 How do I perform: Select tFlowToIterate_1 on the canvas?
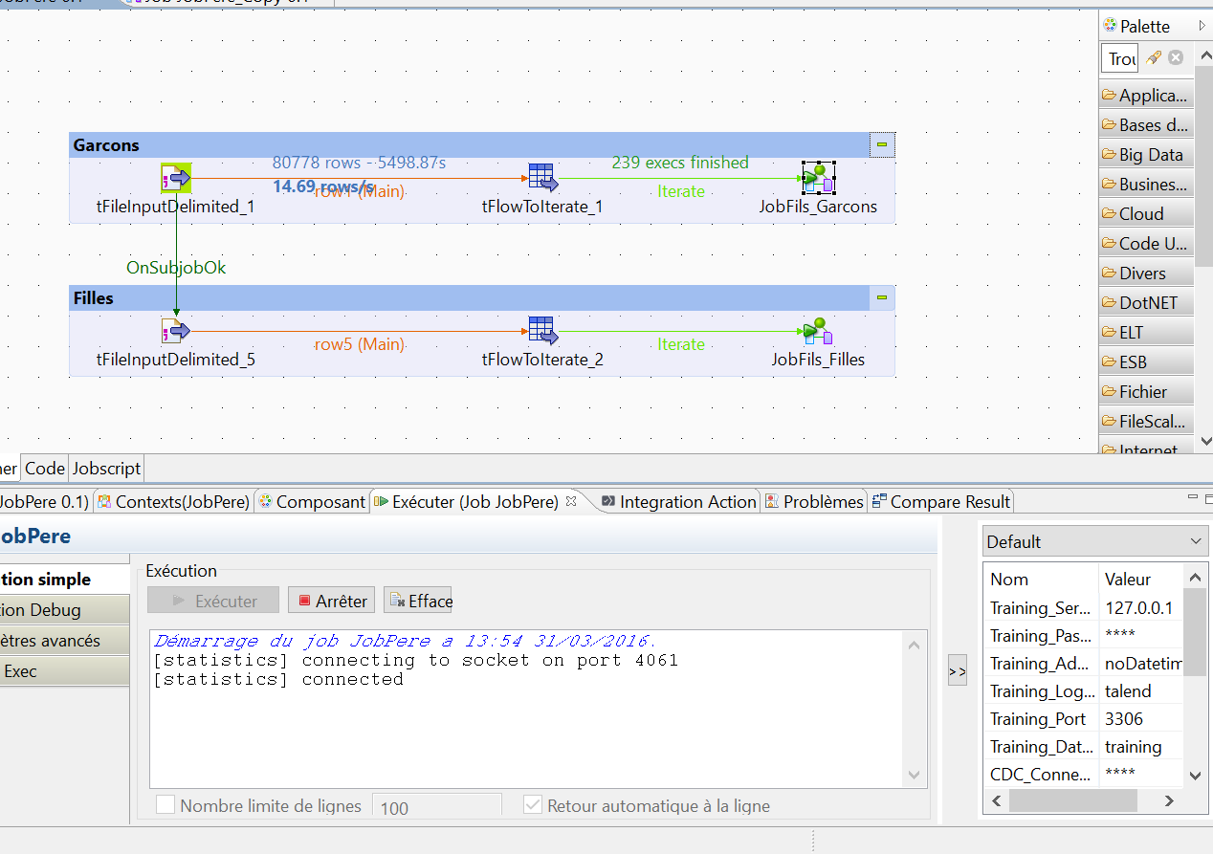tap(541, 176)
